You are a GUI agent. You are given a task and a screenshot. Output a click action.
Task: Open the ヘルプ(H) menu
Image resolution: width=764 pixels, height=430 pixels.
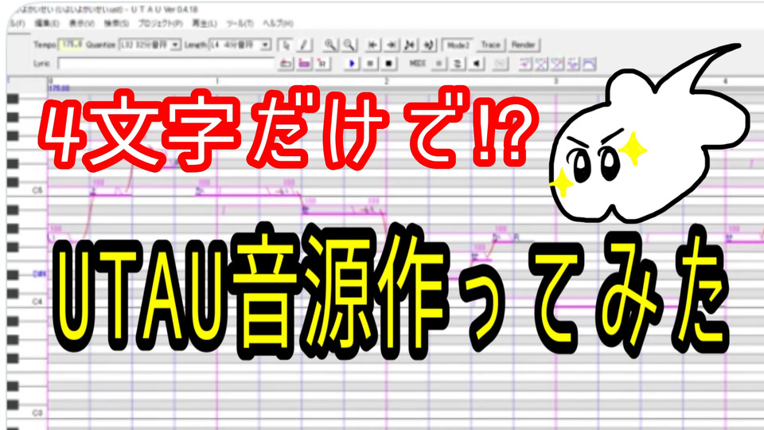pos(279,23)
